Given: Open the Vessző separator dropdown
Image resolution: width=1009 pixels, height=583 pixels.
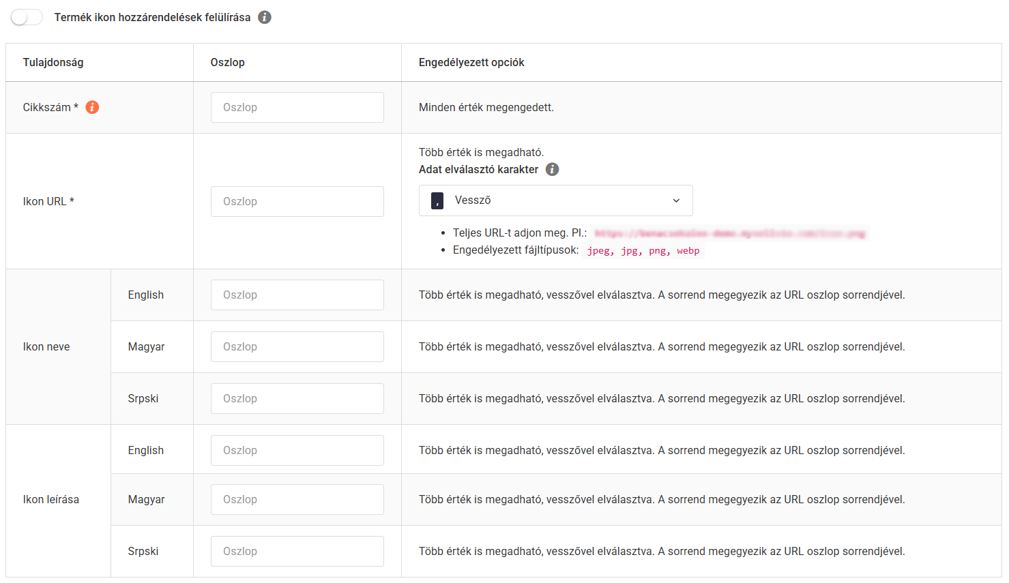Looking at the screenshot, I should tap(556, 200).
